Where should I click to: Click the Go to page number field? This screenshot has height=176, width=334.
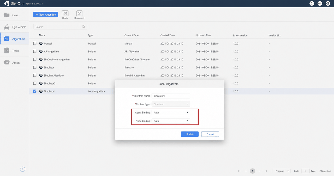click(x=305, y=171)
